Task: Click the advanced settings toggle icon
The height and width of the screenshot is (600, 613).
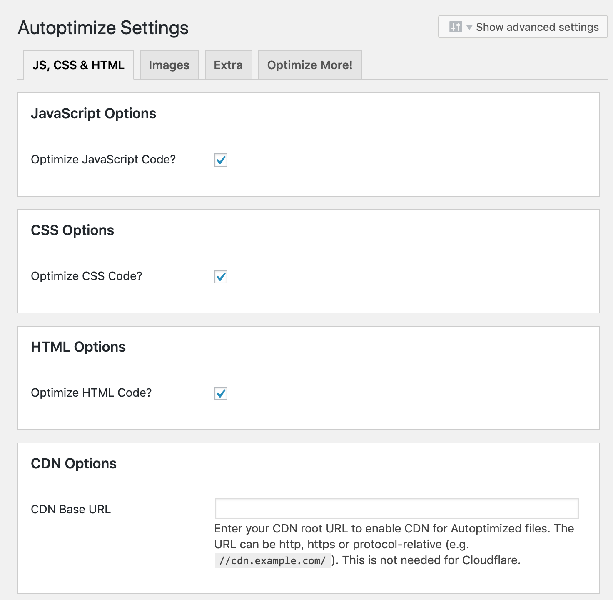Action: click(455, 27)
